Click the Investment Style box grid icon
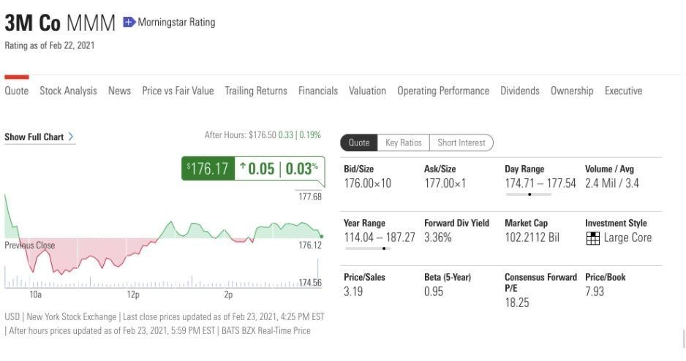Screen dimensions: 686x361 (593, 238)
